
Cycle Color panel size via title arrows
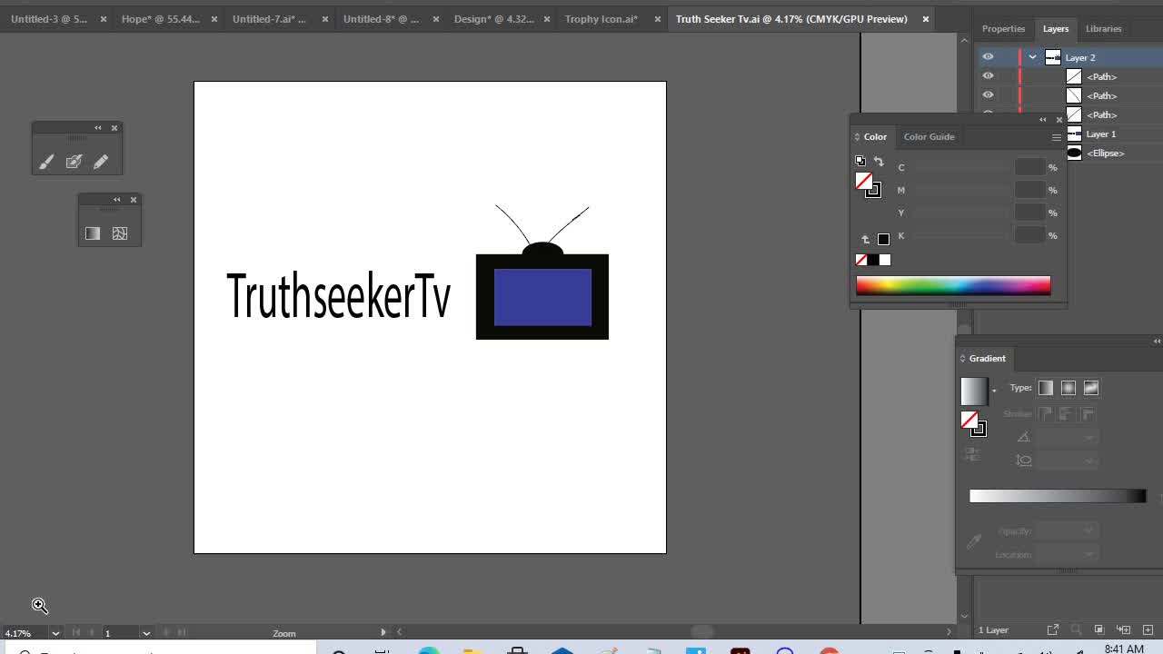[857, 137]
